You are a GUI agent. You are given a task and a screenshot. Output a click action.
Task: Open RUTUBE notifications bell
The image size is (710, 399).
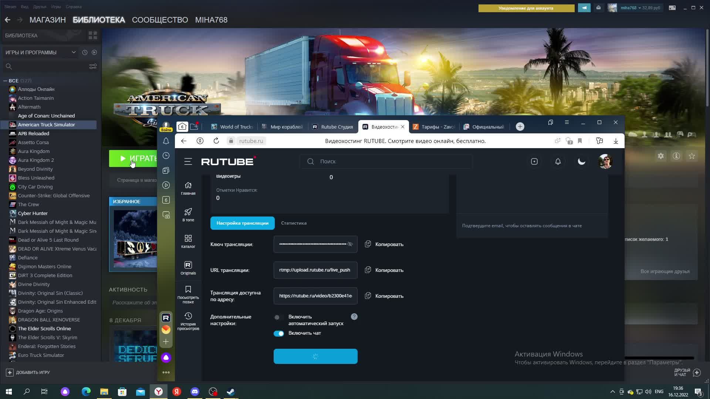click(558, 161)
